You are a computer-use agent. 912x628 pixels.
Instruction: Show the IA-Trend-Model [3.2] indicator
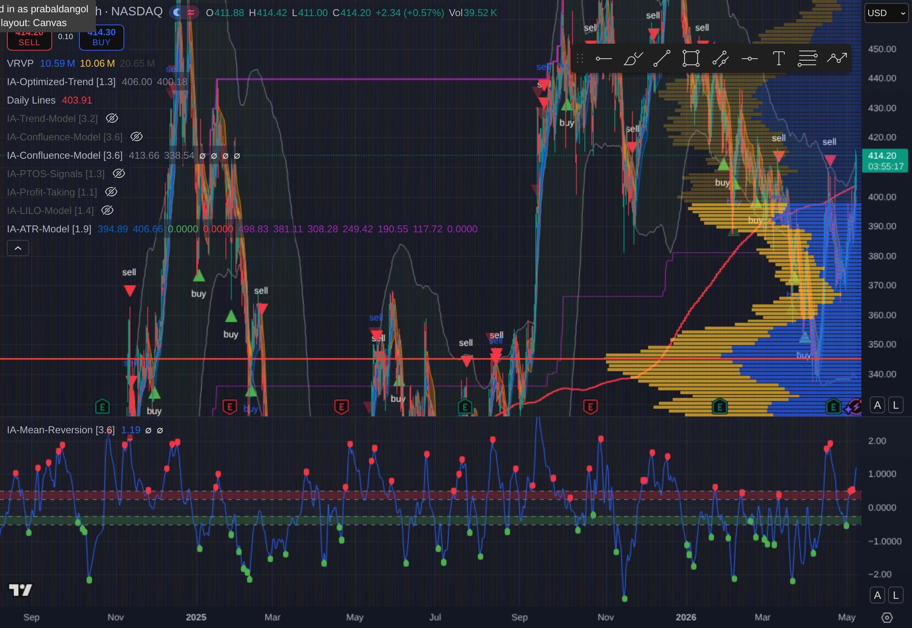click(x=112, y=118)
